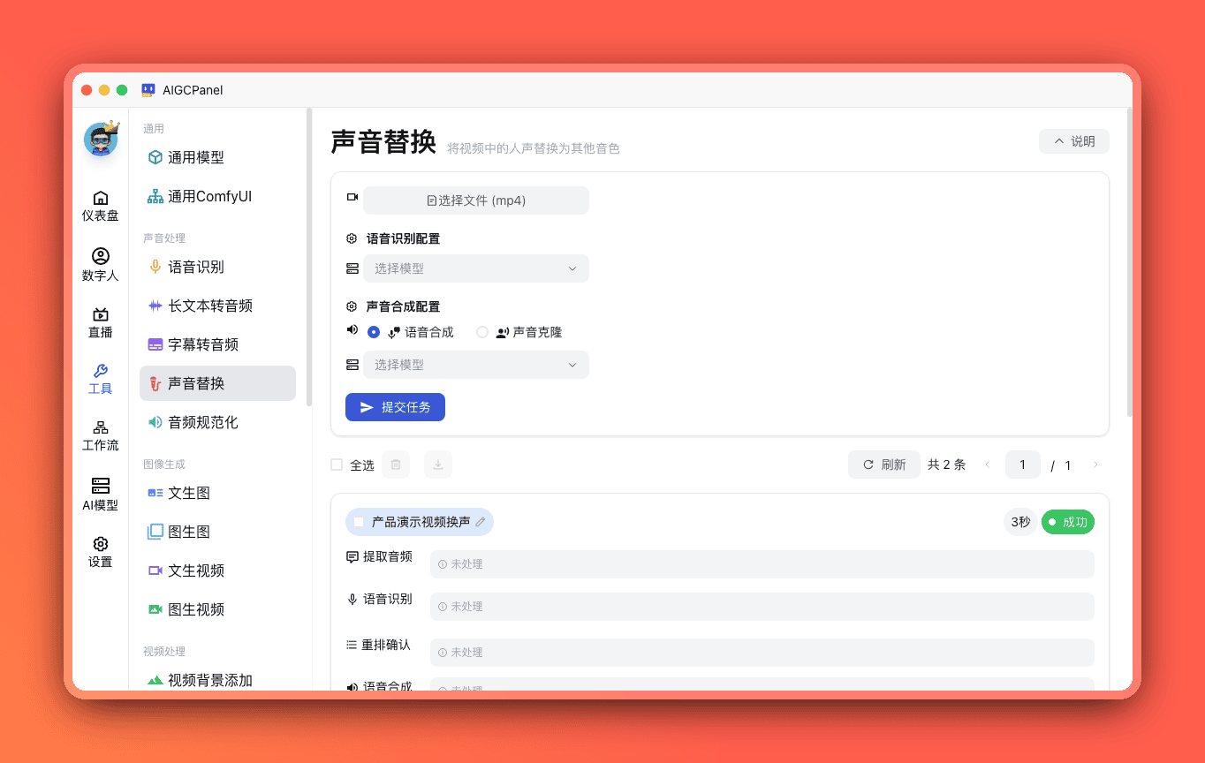Screen dimensions: 1205x763
Task: Open 视频背景添加 tool
Action: click(x=217, y=680)
